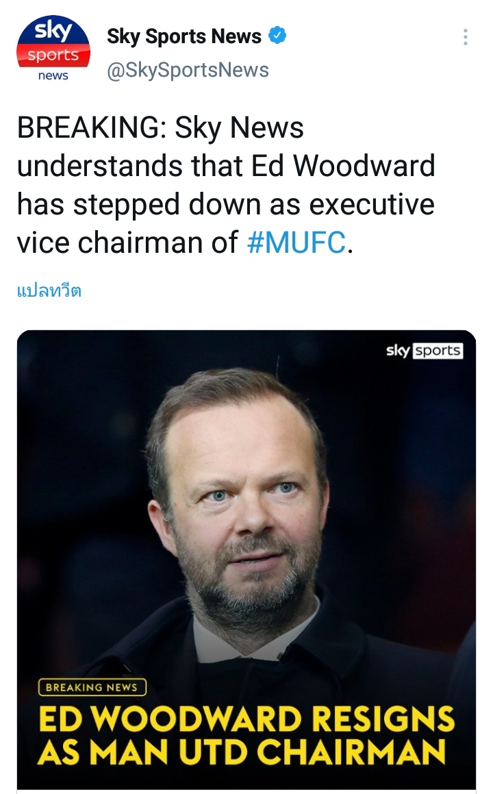Click the word 'BREAKING:' in the tweet
Viewport: 493px width, 794px height.
(x=92, y=129)
